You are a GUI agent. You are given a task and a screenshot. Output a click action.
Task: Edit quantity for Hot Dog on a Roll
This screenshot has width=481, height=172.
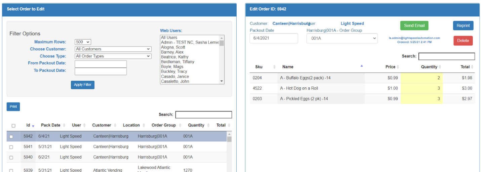(422, 88)
